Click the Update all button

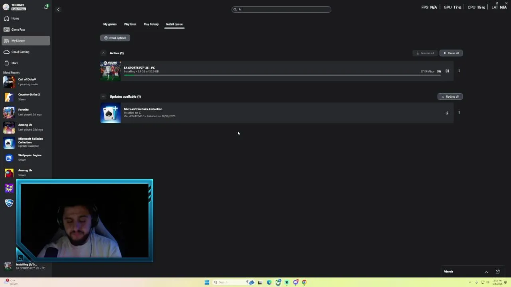tap(450, 96)
